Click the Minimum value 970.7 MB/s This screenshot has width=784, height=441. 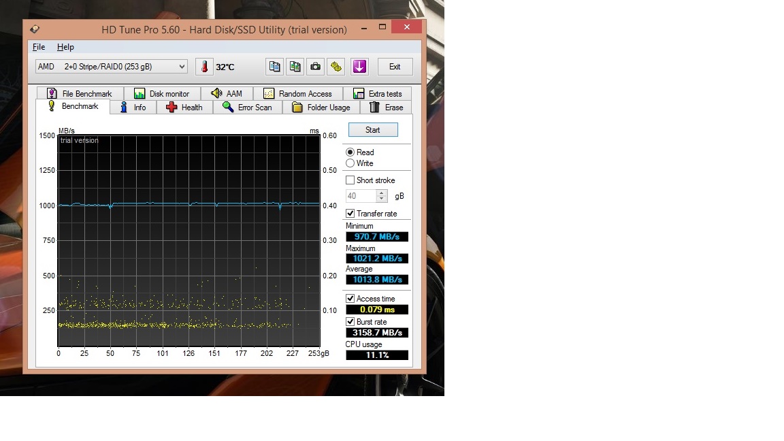(x=377, y=237)
